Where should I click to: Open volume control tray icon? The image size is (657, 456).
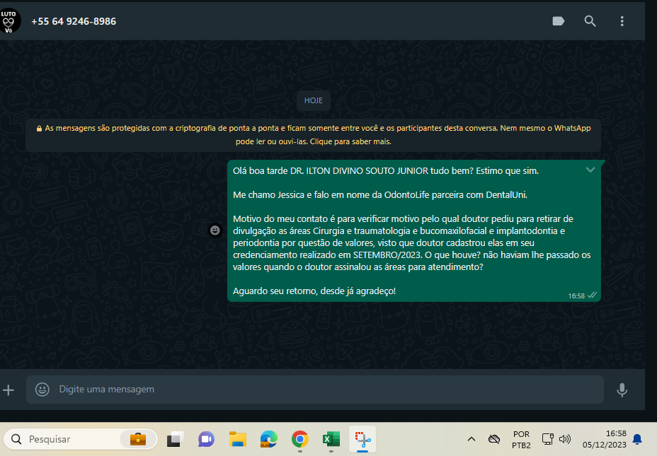565,439
